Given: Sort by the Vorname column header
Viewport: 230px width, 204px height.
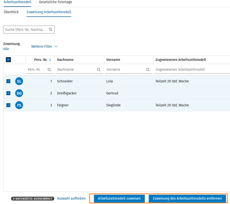Looking at the screenshot, I should (113, 60).
